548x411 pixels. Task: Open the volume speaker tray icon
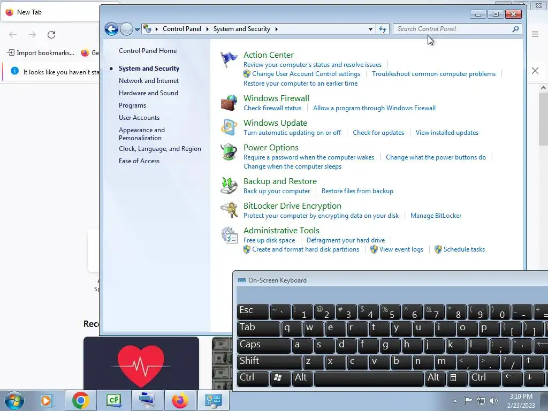494,401
